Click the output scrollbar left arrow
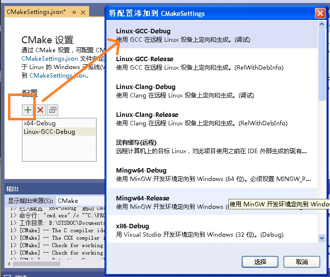 8,264
